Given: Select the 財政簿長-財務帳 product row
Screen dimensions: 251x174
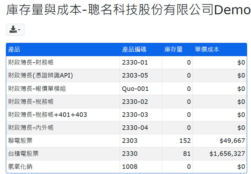Looking at the screenshot, I should point(31,63).
